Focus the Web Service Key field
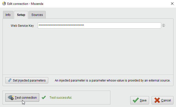This screenshot has width=176, height=107. (99, 25)
